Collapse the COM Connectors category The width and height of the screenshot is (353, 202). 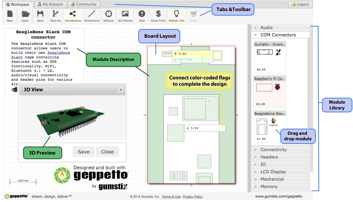tap(280, 35)
